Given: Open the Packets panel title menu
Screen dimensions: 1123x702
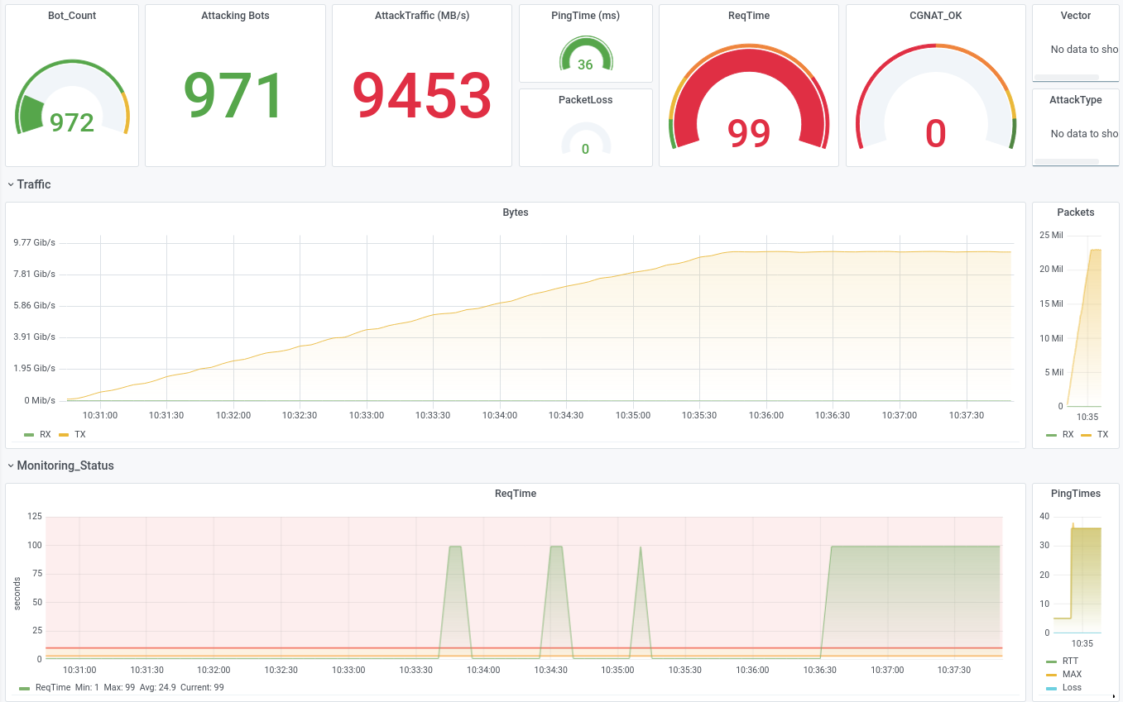Looking at the screenshot, I should click(1076, 213).
